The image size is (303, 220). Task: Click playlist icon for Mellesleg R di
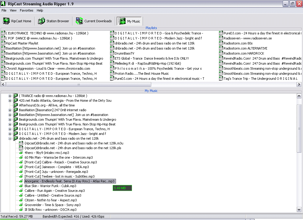coord(112,63)
